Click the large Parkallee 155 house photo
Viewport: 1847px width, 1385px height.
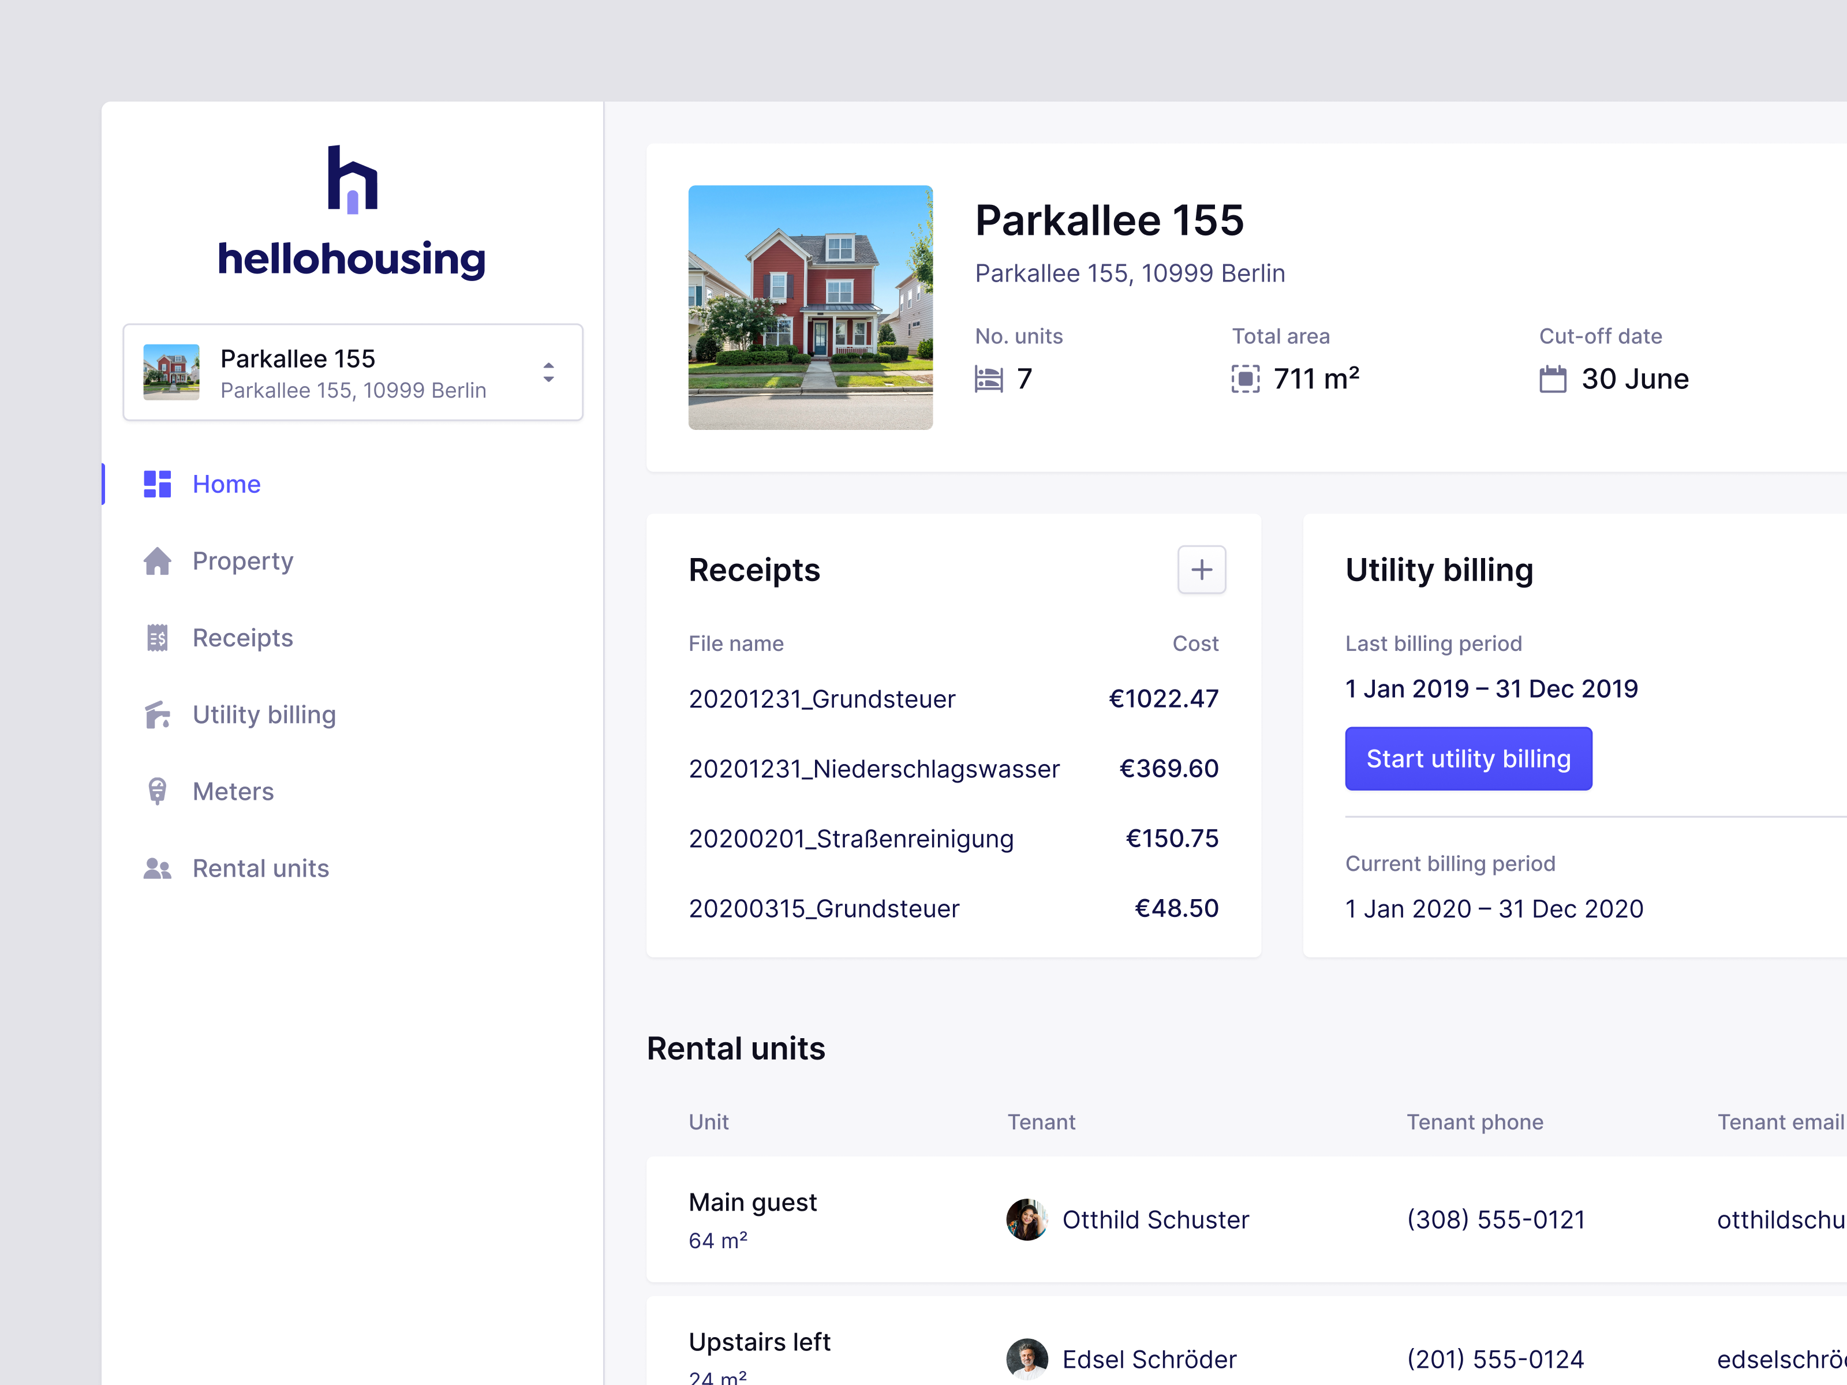(810, 307)
